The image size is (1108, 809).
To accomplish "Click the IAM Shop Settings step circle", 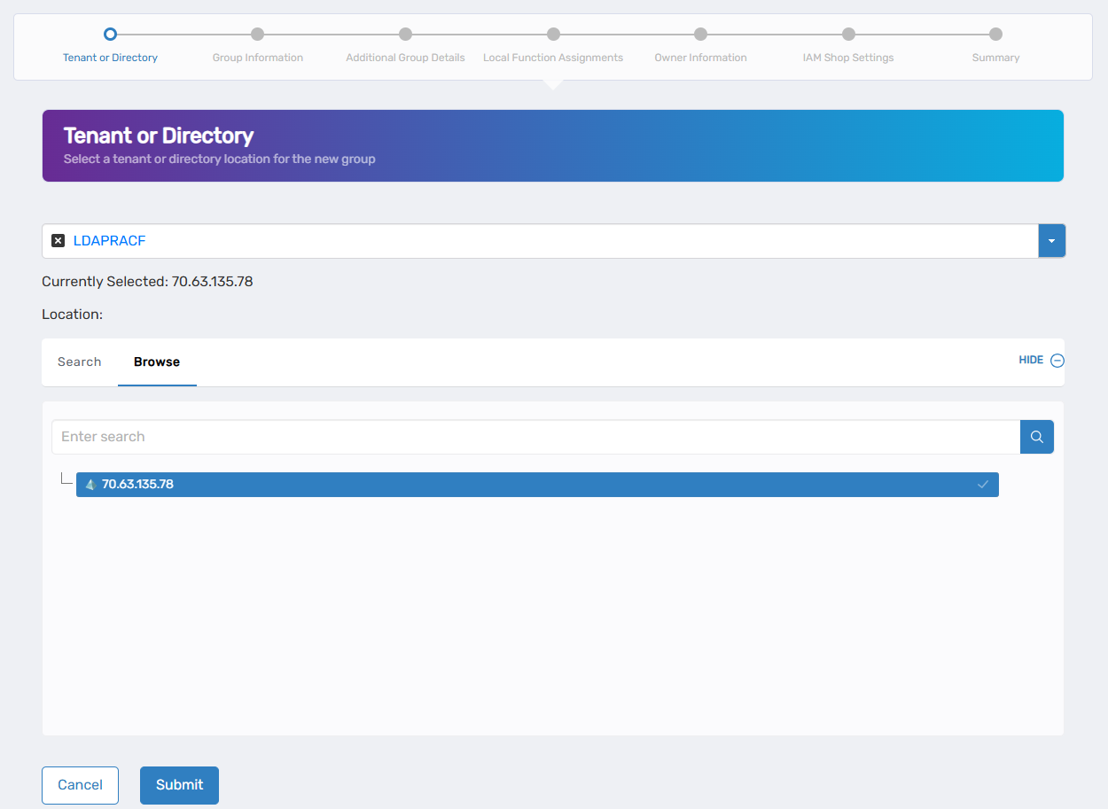I will coord(848,34).
